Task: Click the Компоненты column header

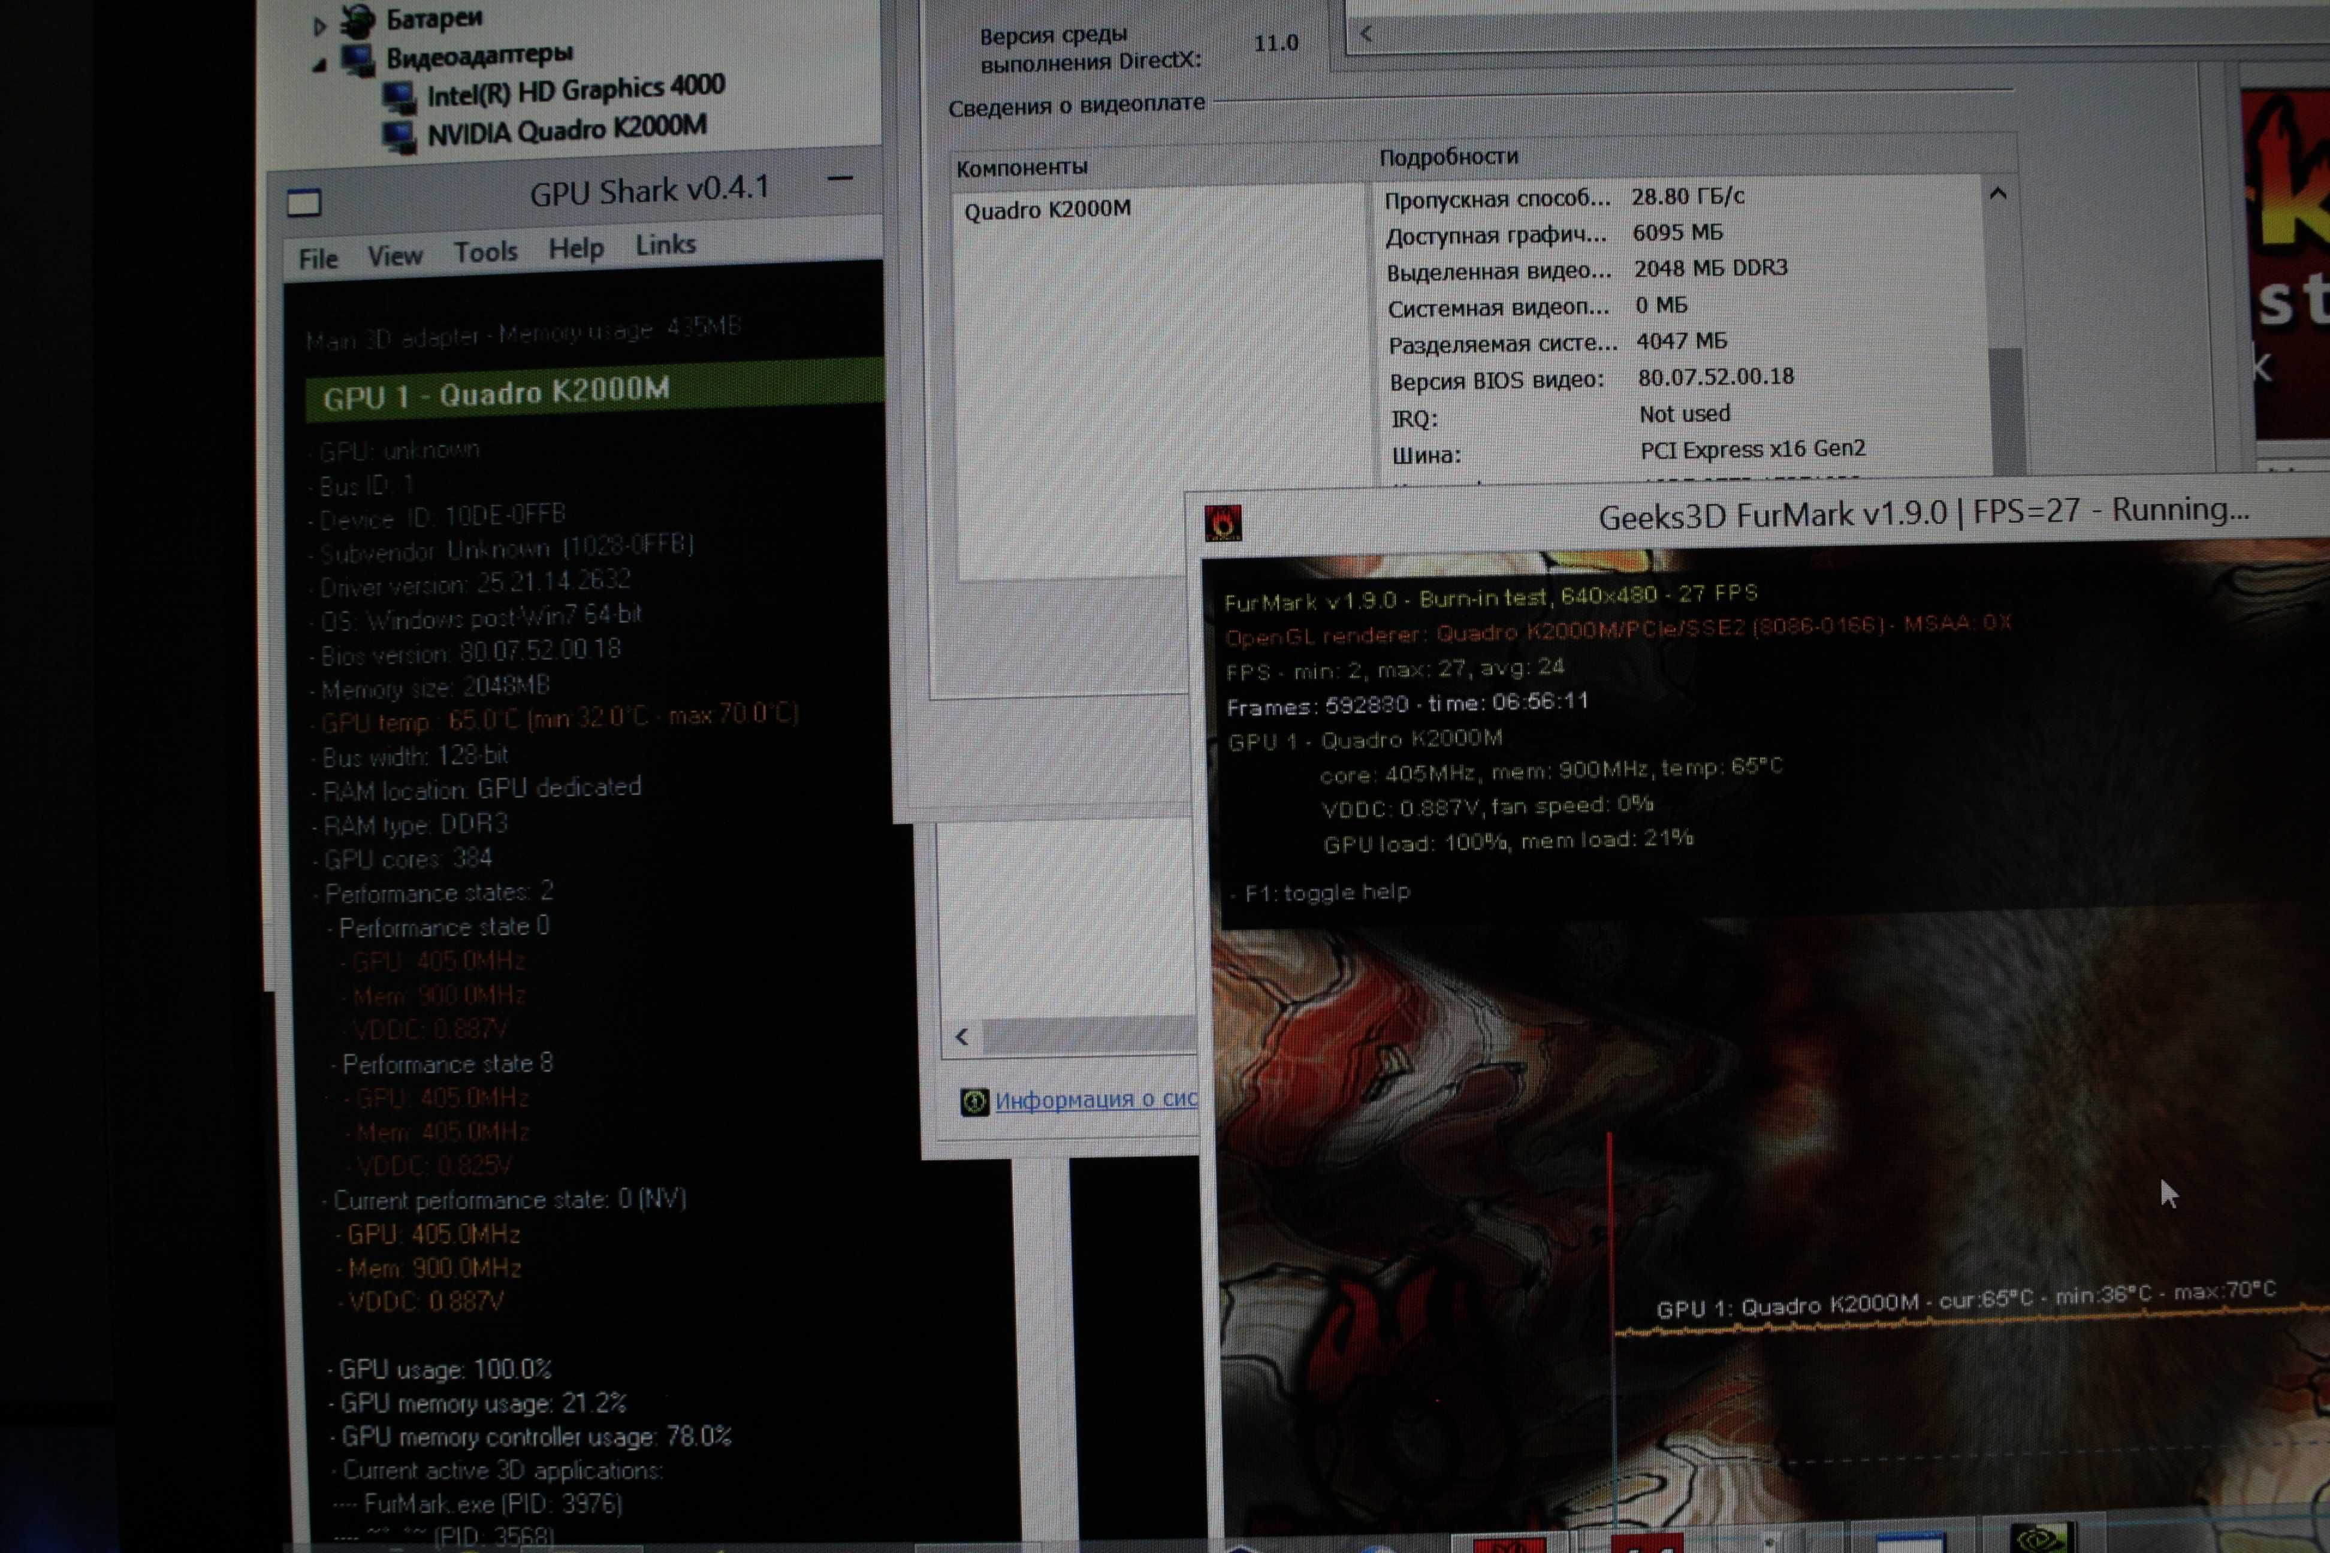Action: 1021,167
